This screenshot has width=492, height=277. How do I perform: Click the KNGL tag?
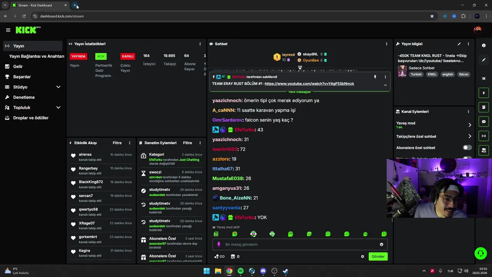pos(432,74)
